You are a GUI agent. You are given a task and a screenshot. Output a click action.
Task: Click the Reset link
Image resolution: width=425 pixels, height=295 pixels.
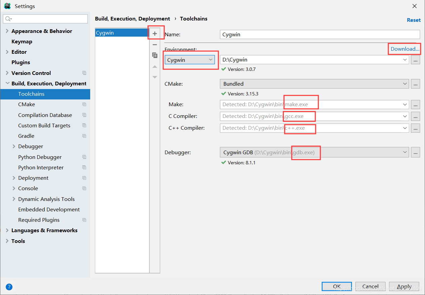(x=414, y=20)
